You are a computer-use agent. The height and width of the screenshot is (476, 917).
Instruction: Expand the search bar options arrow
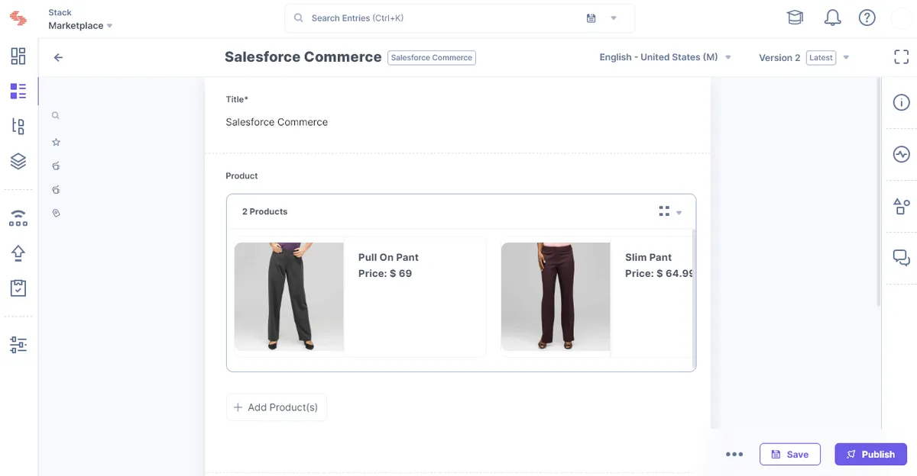614,18
